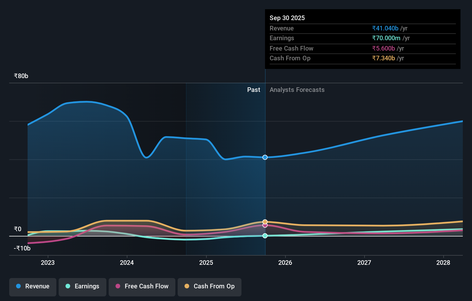The height and width of the screenshot is (301, 472).
Task: Click the Earnings legend color dot
Action: coord(68,286)
